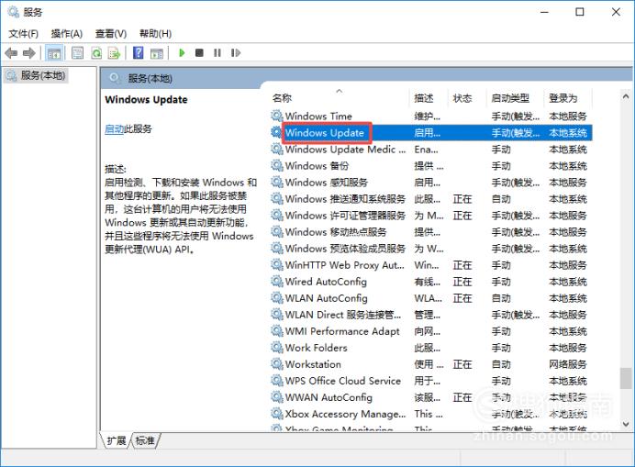
Task: Click gear icon beside Windows 备份
Action: coord(277,166)
